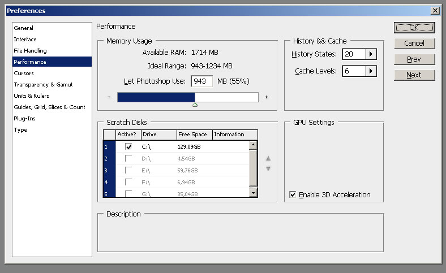
Task: Click the 4,54GB free space value
Action: (x=186, y=159)
